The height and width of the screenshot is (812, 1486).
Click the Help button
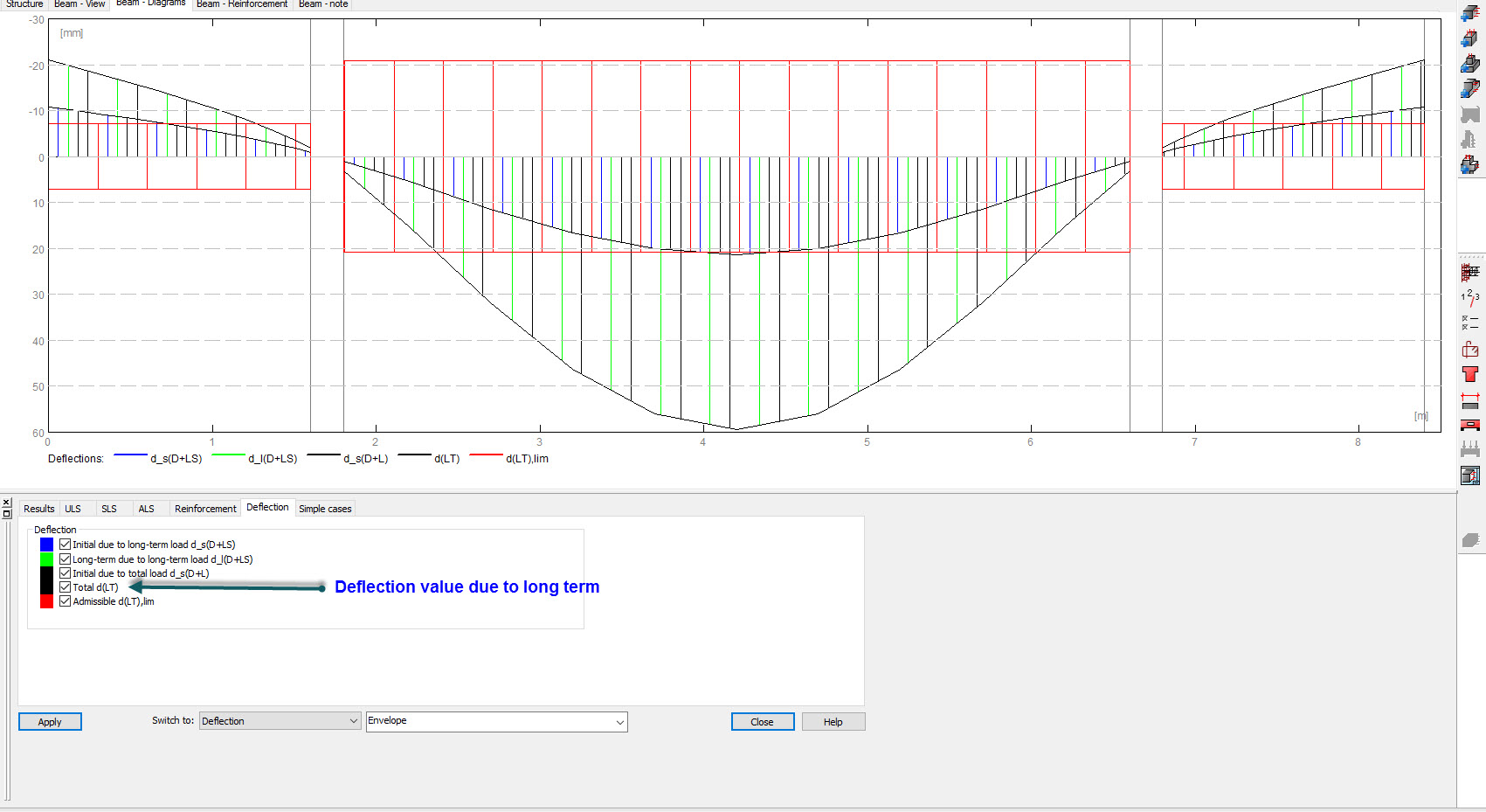click(833, 722)
